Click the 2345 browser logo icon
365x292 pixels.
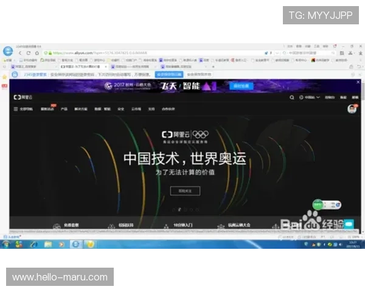[8, 51]
